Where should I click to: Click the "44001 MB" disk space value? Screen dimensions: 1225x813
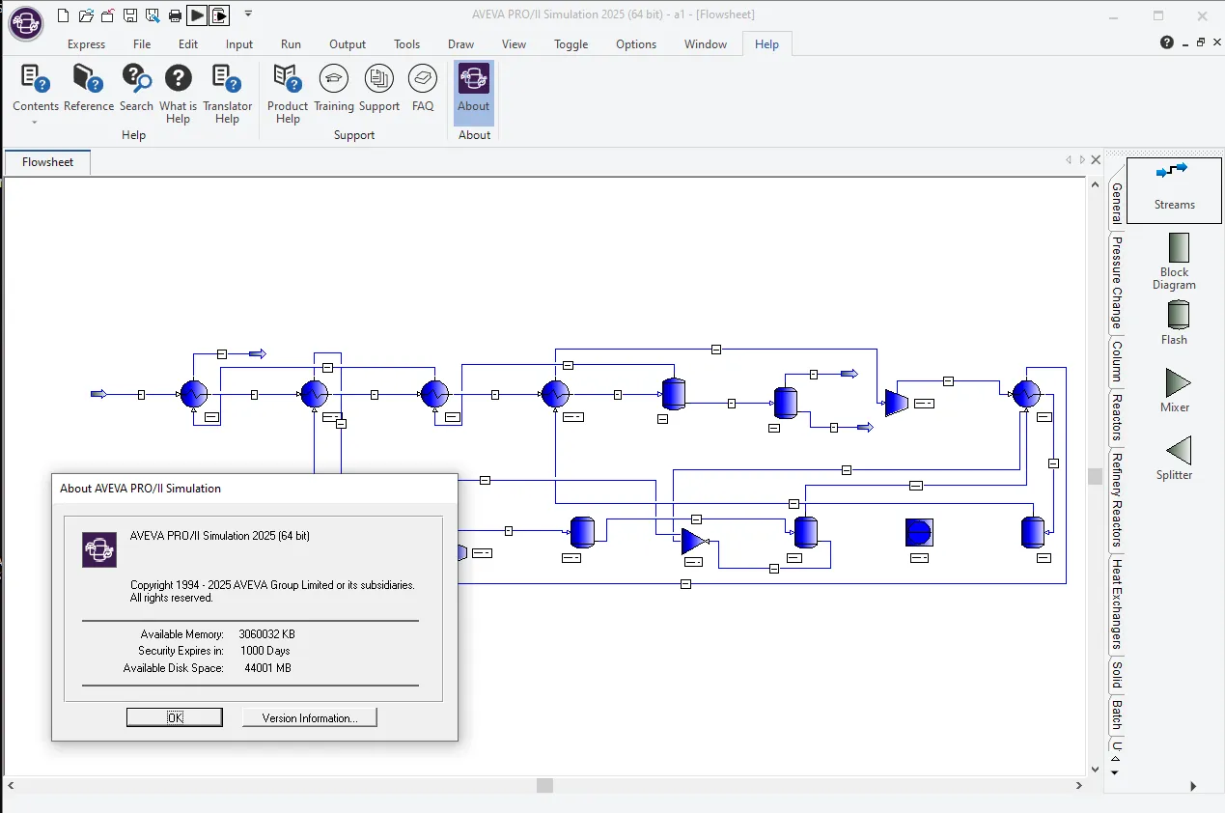point(265,668)
